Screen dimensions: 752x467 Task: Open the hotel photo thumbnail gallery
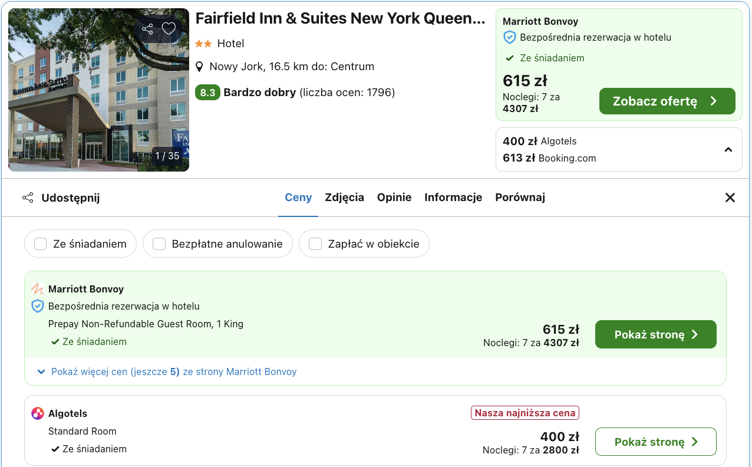pyautogui.click(x=98, y=90)
